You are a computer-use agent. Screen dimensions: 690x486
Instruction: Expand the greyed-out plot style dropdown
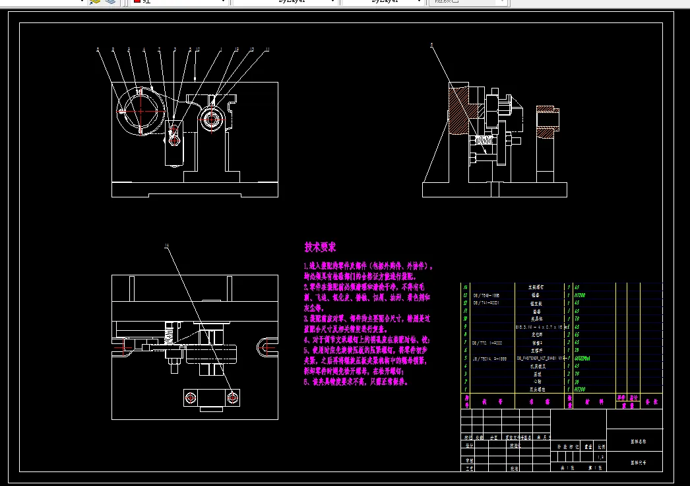point(502,1)
